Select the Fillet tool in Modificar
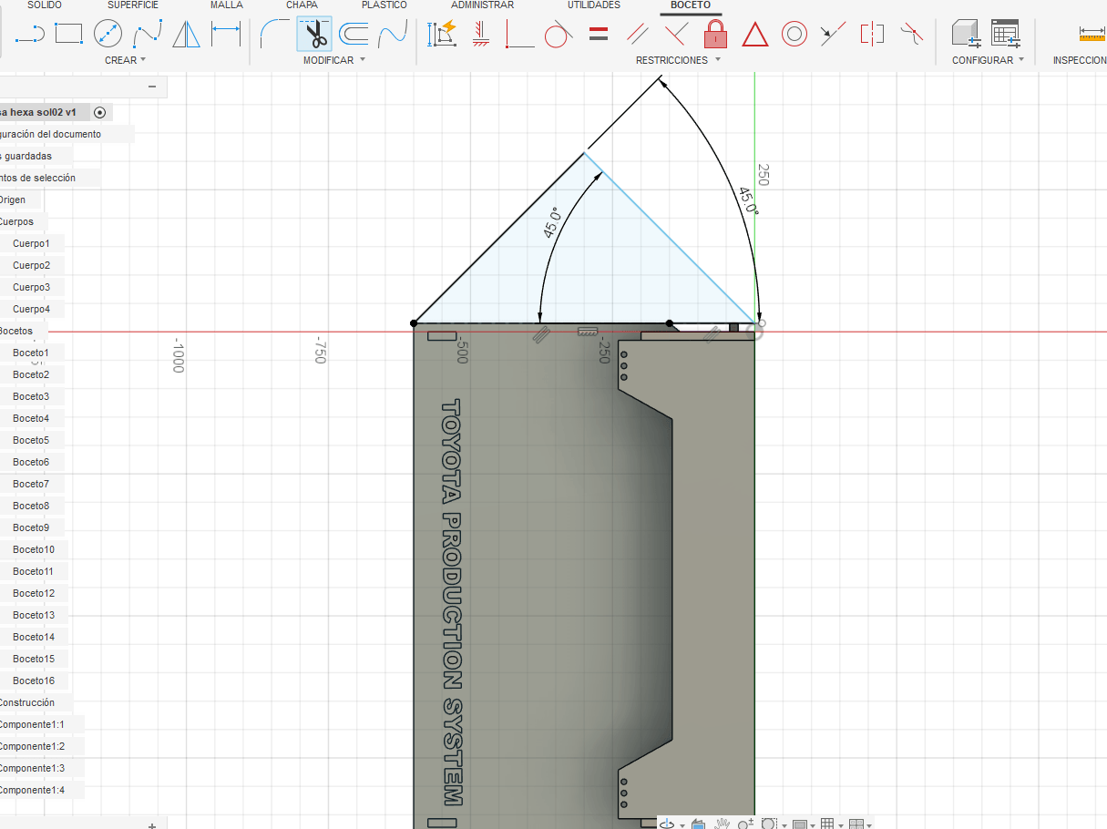 [275, 36]
